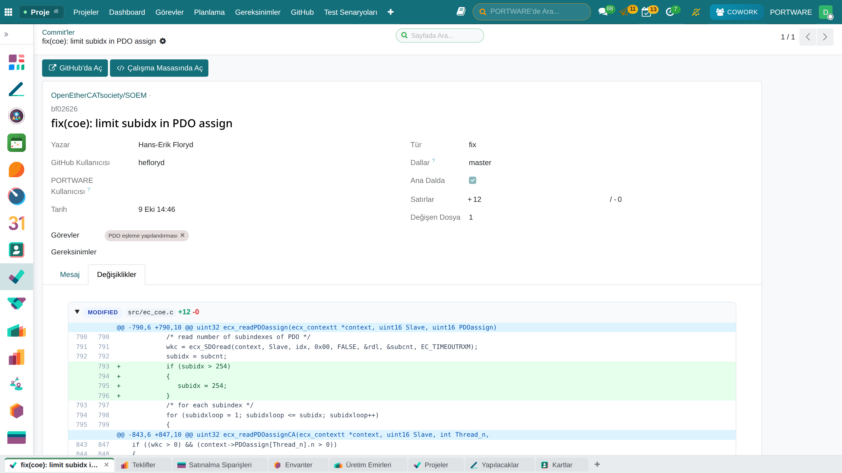Toggle the Ana Dalda checkbox
The image size is (842, 473).
click(472, 180)
